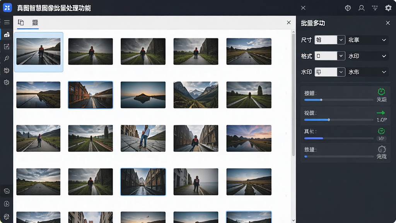The image size is (396, 223).
Task: Open the 水韦 dropdown
Action: tap(367, 72)
